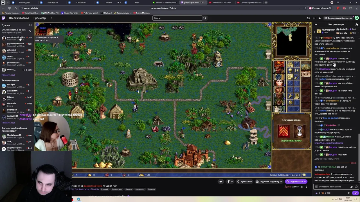Open the 9Class Dota 2 channel

click(17, 98)
